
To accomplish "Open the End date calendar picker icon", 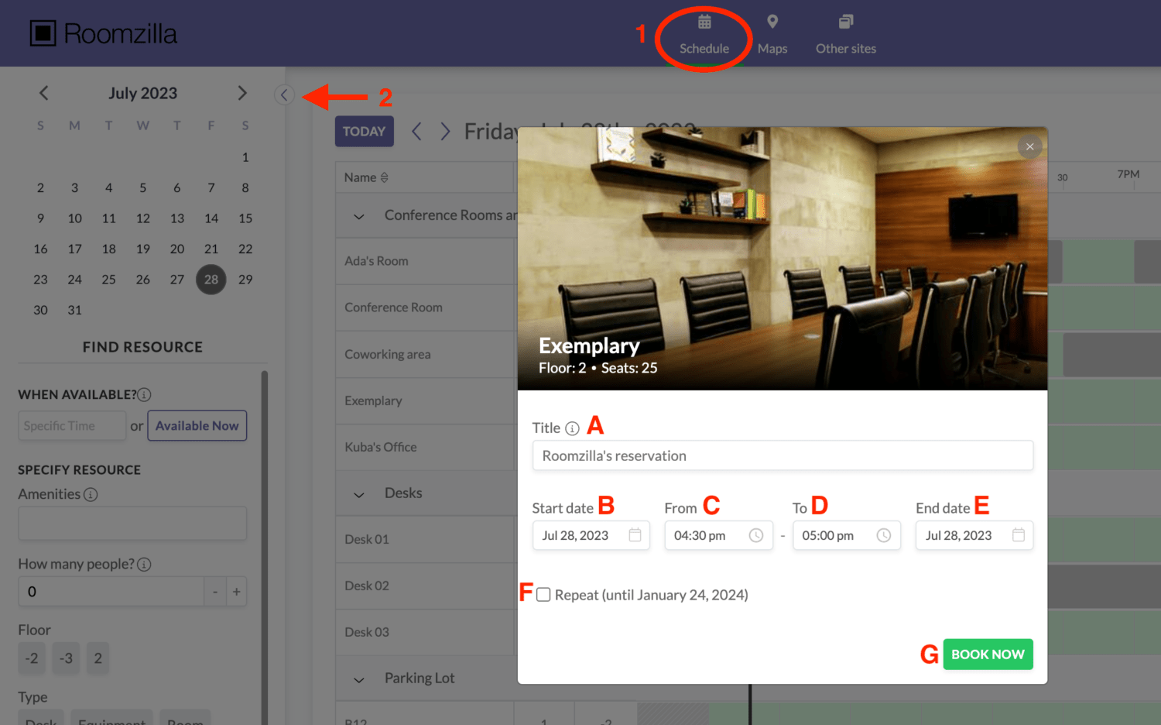I will pyautogui.click(x=1019, y=534).
